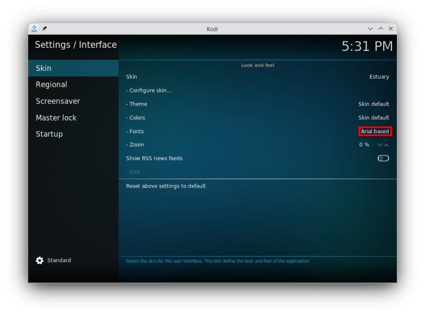Open the Skin category

tap(73, 68)
